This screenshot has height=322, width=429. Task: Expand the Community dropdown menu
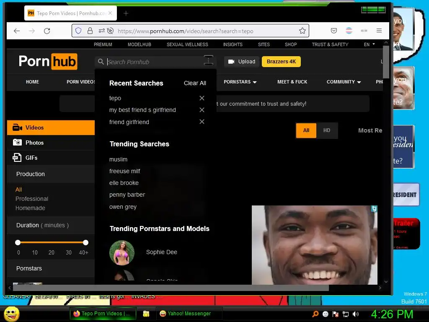[344, 82]
